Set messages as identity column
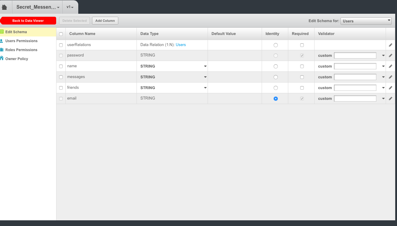397x226 pixels. pos(275,77)
